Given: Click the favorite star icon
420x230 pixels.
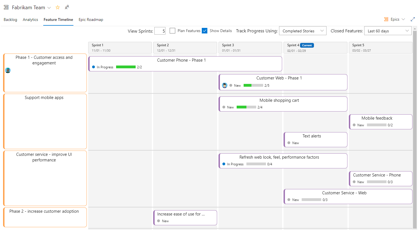Looking at the screenshot, I should coord(57,8).
